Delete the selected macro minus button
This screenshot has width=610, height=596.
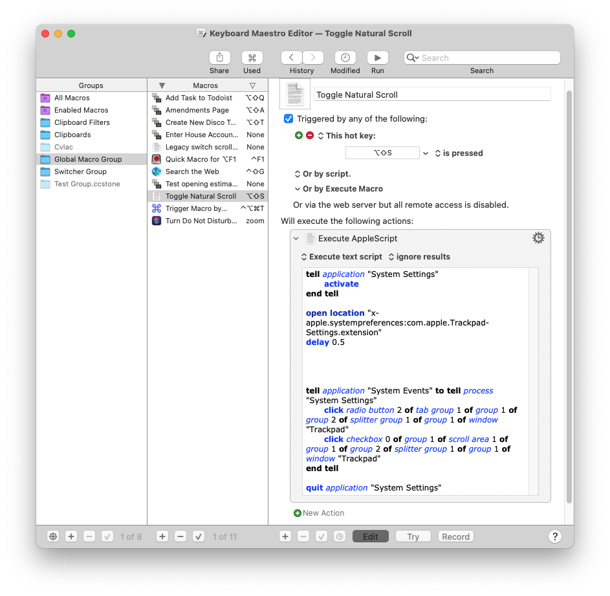[x=180, y=536]
